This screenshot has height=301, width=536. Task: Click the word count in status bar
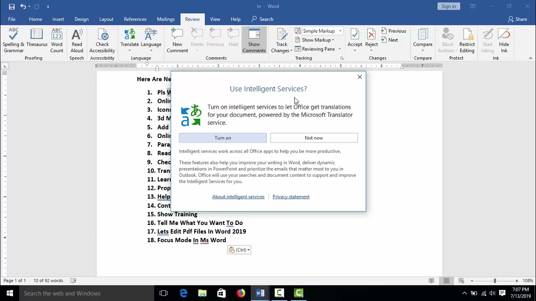tap(48, 281)
